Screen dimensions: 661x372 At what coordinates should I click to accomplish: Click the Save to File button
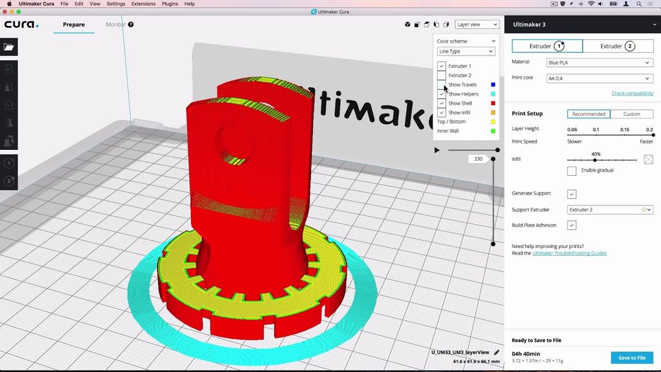click(631, 358)
